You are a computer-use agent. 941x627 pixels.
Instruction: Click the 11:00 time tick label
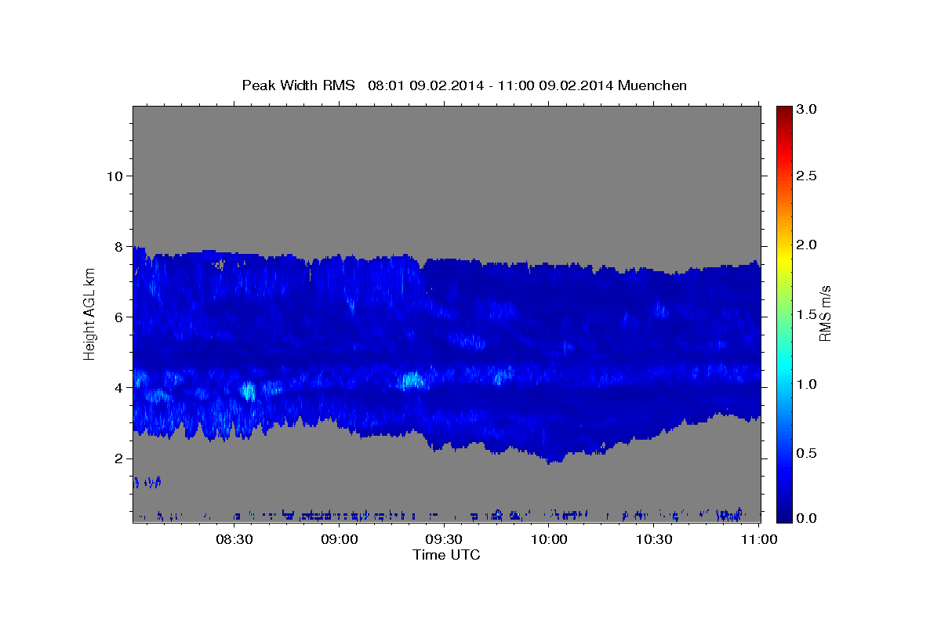[760, 539]
